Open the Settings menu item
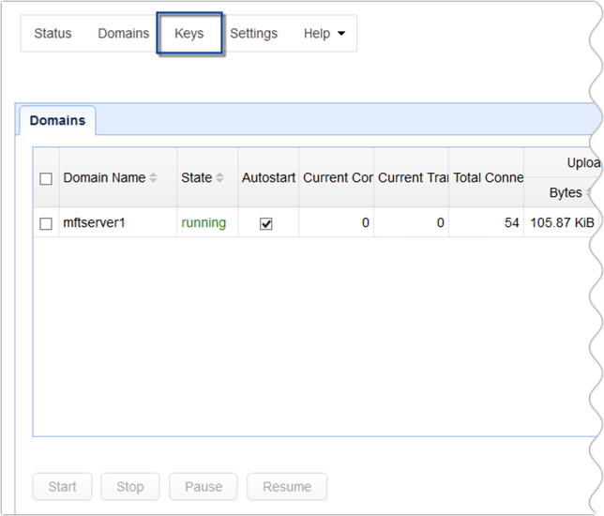 (x=253, y=34)
